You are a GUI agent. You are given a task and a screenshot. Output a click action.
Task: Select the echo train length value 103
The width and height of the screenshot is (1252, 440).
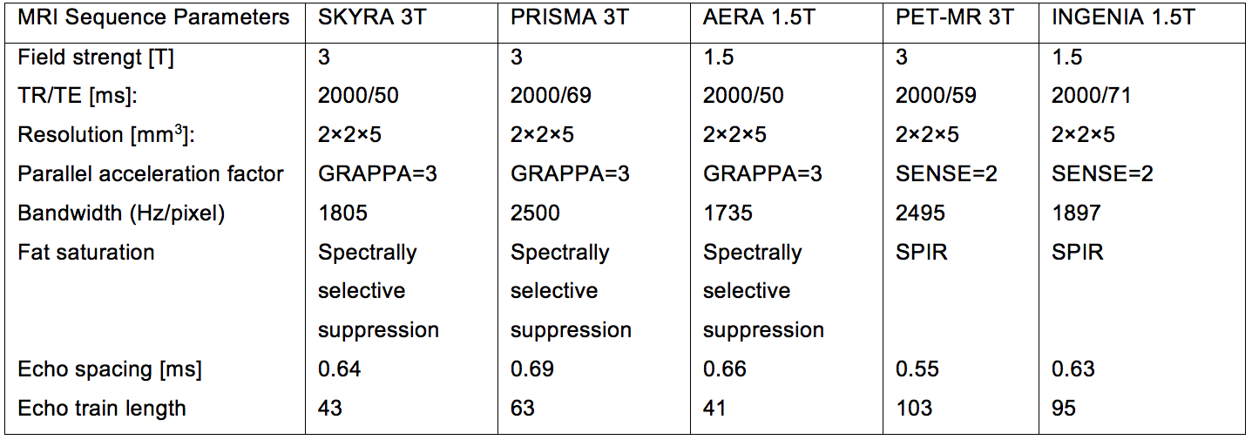[x=914, y=408]
